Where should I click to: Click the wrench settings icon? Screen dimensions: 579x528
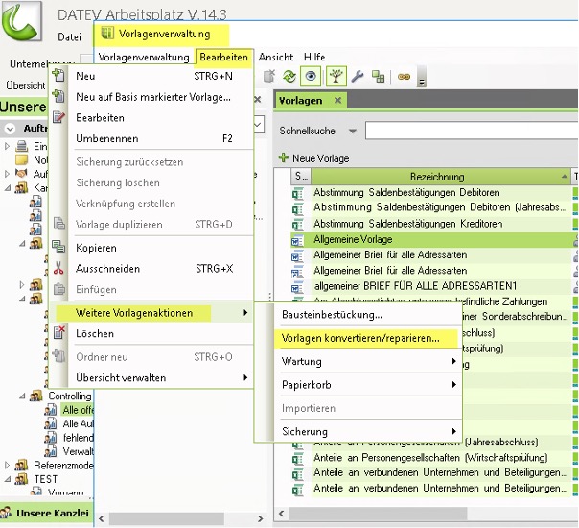point(358,77)
